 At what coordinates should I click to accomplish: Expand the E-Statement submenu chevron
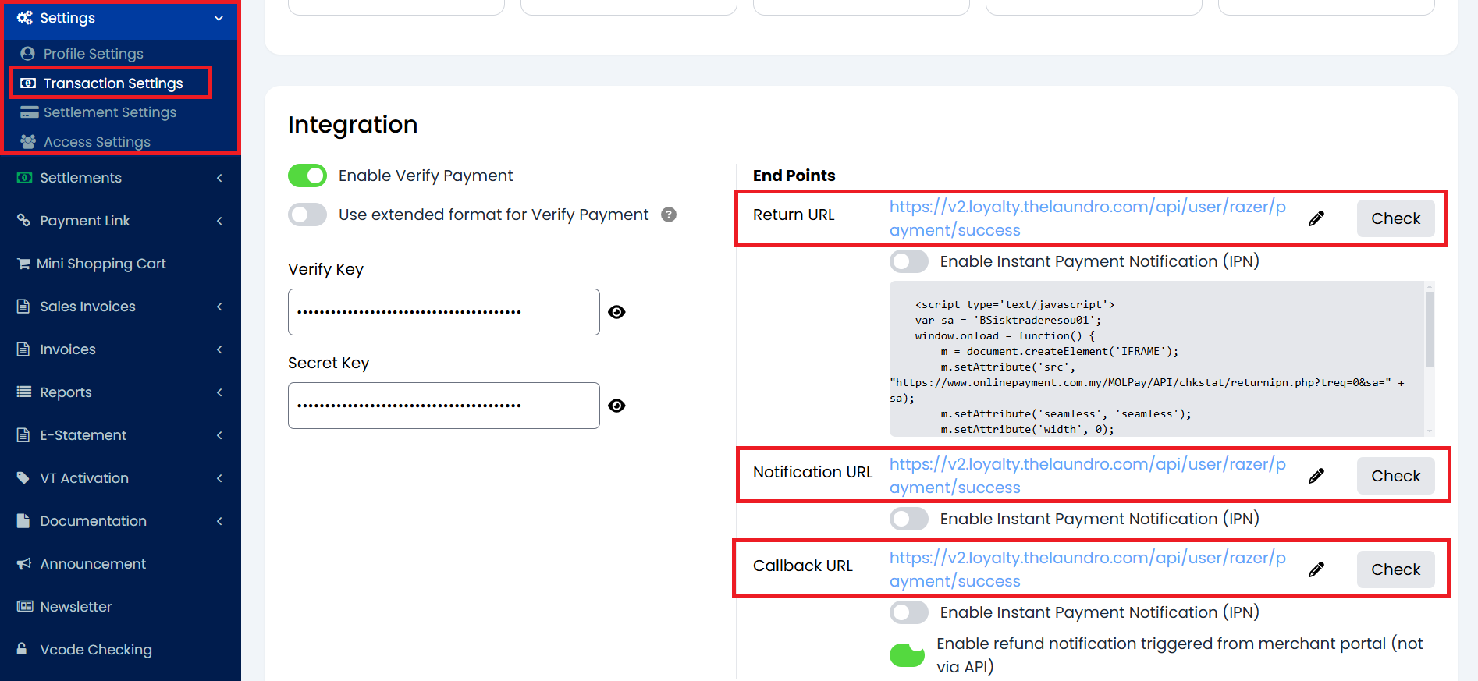pos(219,435)
